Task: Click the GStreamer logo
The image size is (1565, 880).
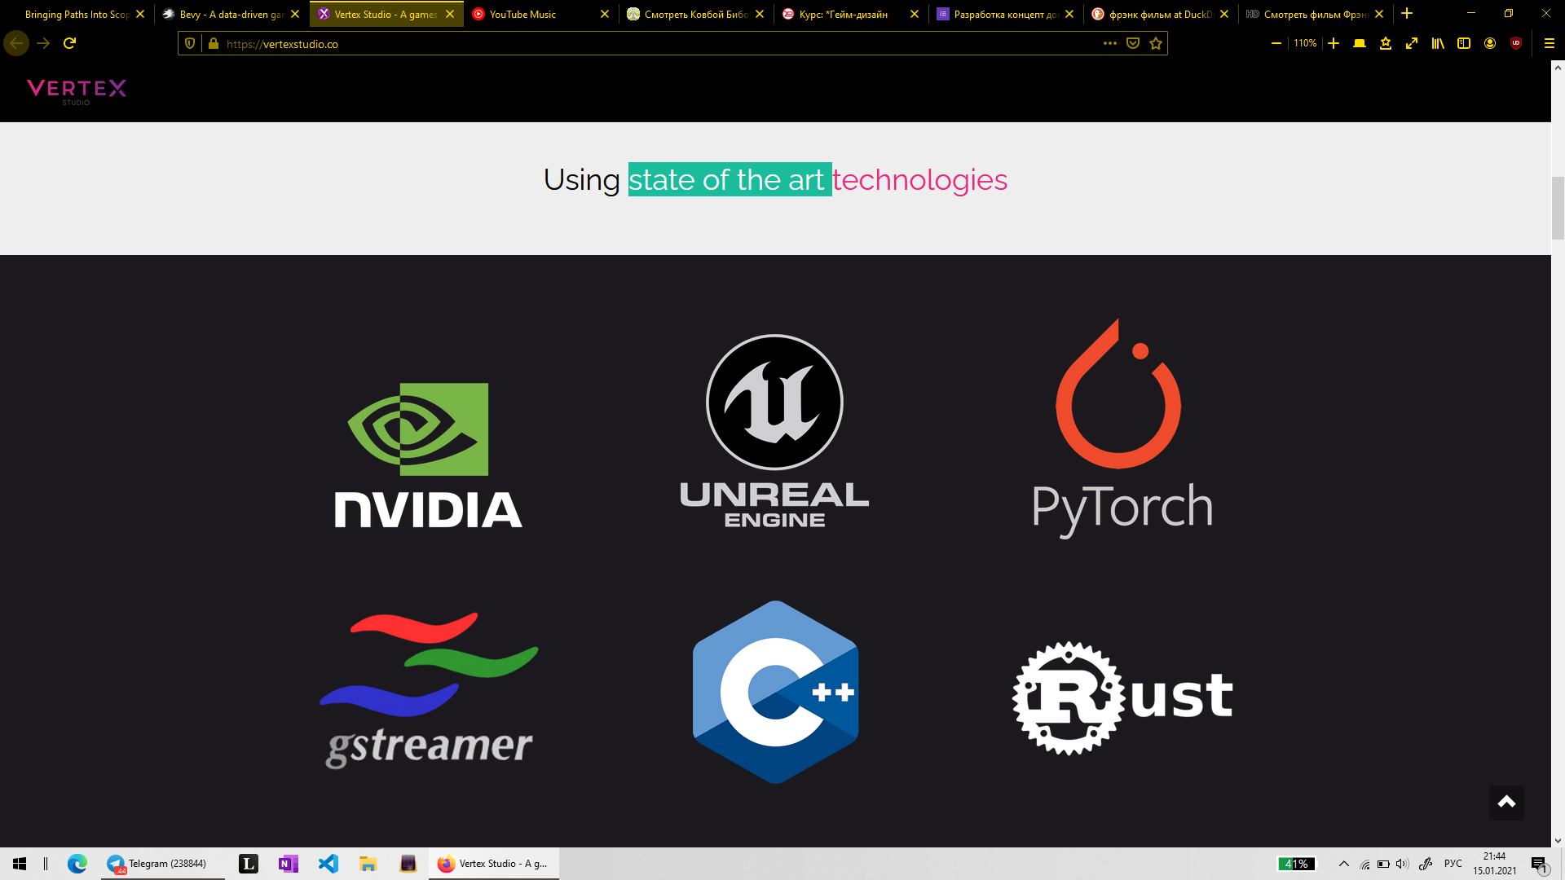Action: tap(429, 691)
